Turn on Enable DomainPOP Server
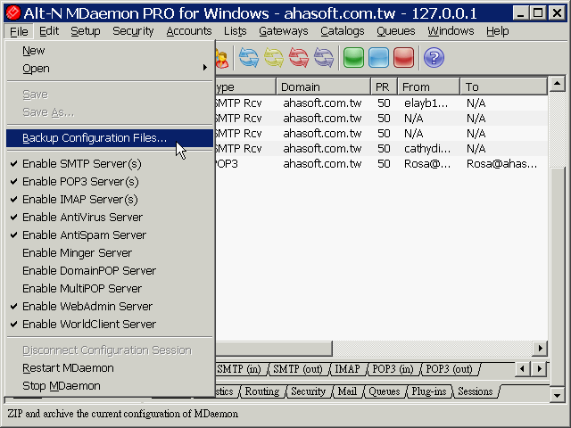The image size is (571, 428). [x=110, y=271]
